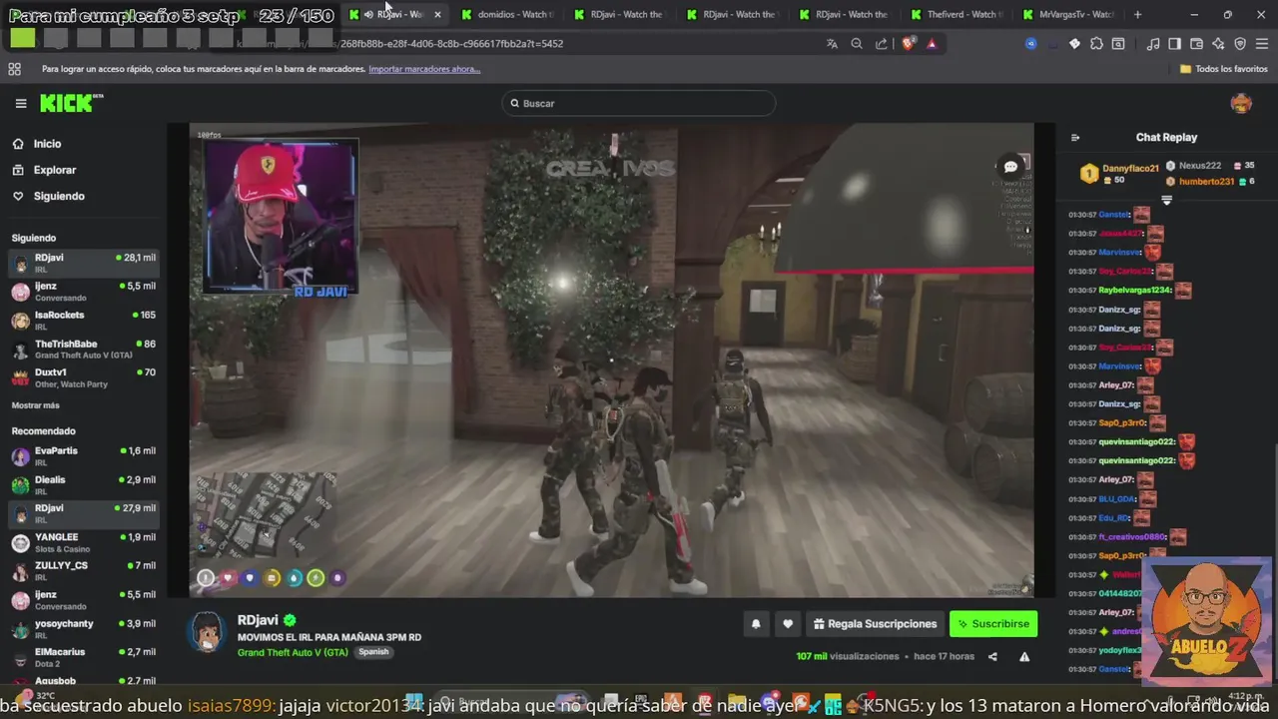
Task: Click the Buscar search field
Action: (639, 103)
